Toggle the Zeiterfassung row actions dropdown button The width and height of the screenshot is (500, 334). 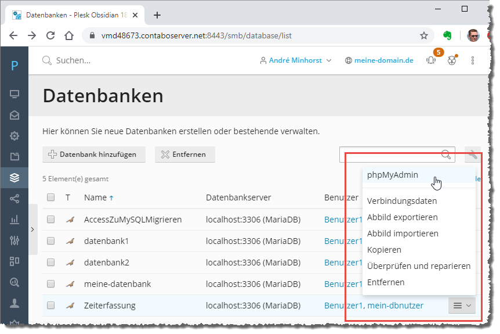pos(462,306)
